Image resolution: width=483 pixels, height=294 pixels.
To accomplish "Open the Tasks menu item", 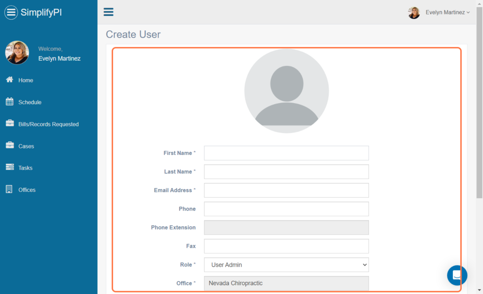I will (x=25, y=168).
